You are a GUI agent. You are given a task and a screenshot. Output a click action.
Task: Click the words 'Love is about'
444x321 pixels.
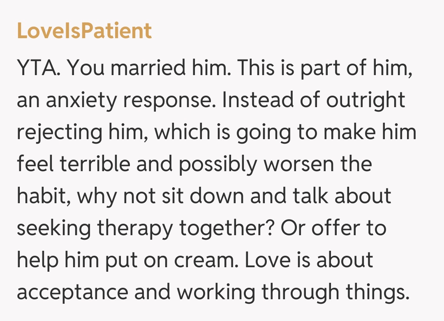309,260
